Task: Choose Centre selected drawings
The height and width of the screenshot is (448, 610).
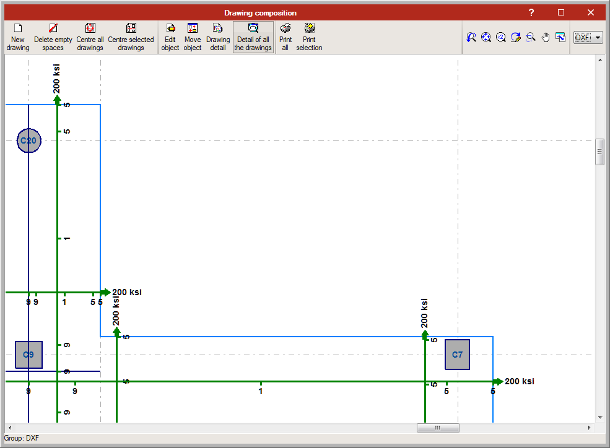Action: click(131, 37)
